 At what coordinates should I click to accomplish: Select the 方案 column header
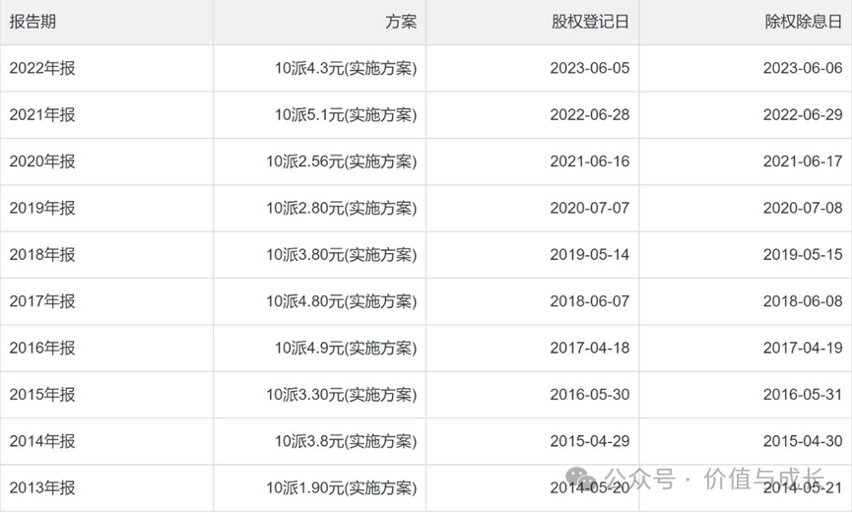[401, 22]
